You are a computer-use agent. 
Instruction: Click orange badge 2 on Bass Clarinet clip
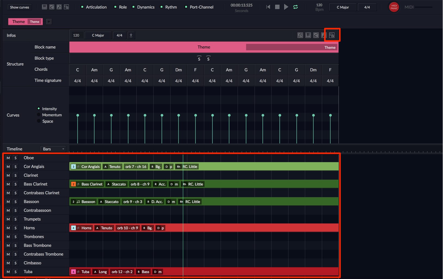tap(73, 184)
